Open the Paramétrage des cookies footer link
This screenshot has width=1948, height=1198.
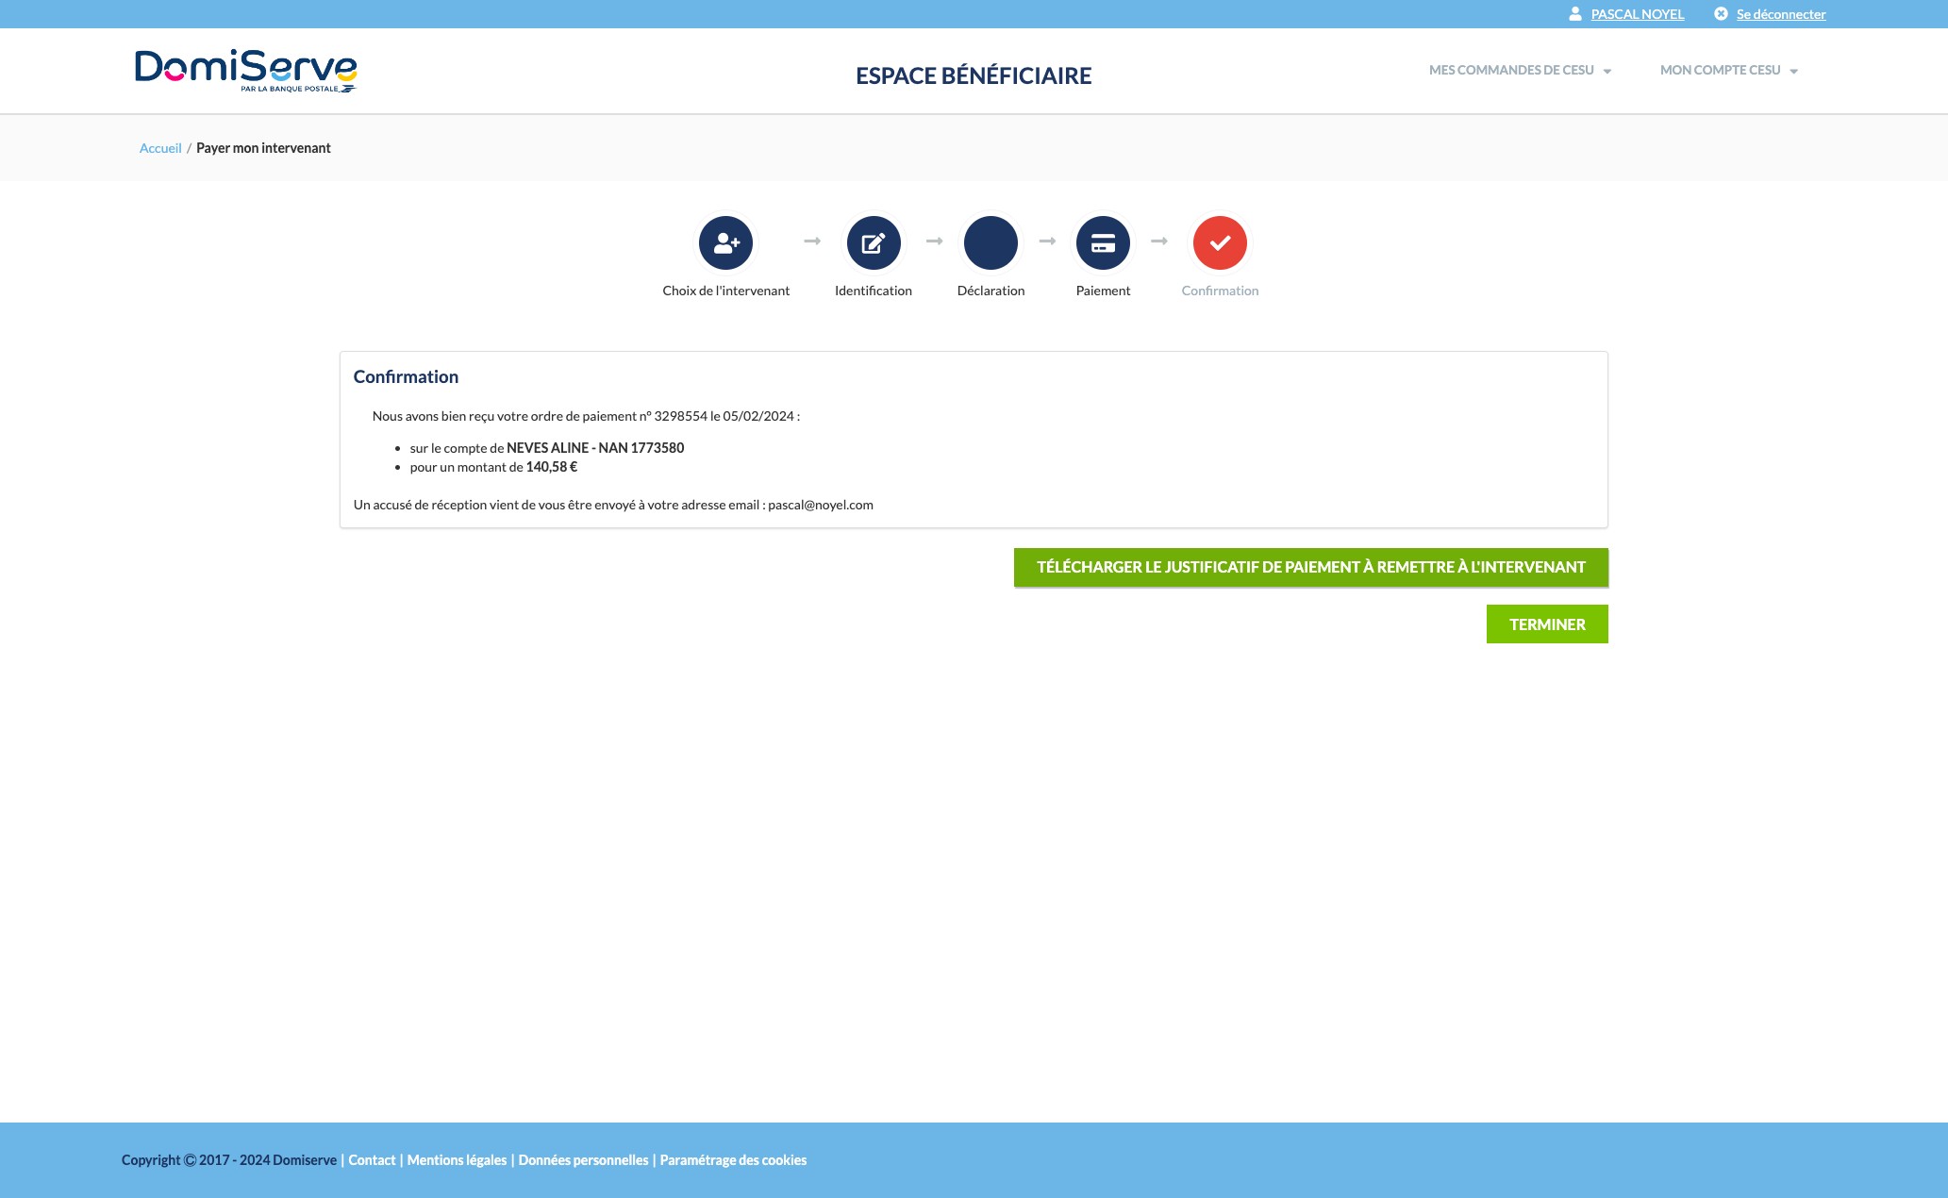pyautogui.click(x=733, y=1159)
